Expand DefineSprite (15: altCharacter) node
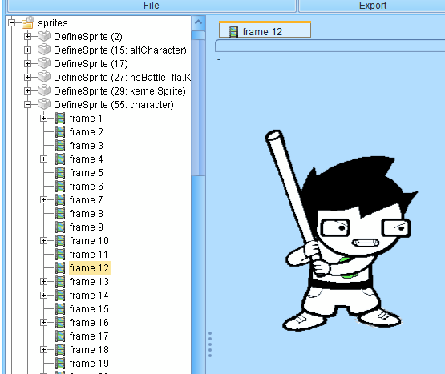This screenshot has width=445, height=374. pos(27,50)
